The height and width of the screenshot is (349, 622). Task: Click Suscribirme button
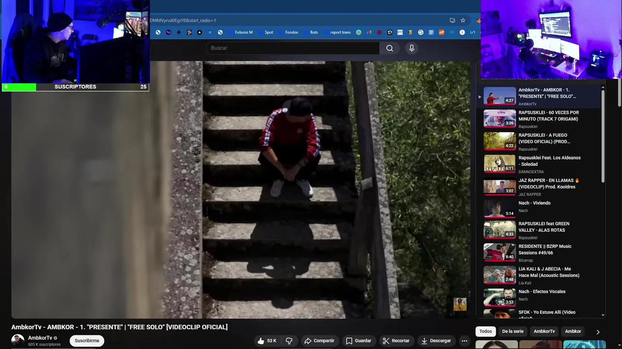click(x=87, y=341)
